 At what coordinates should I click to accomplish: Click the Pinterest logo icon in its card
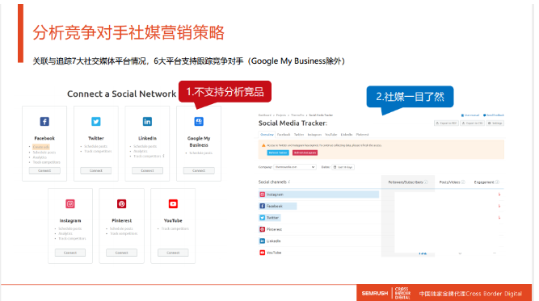coord(122,204)
